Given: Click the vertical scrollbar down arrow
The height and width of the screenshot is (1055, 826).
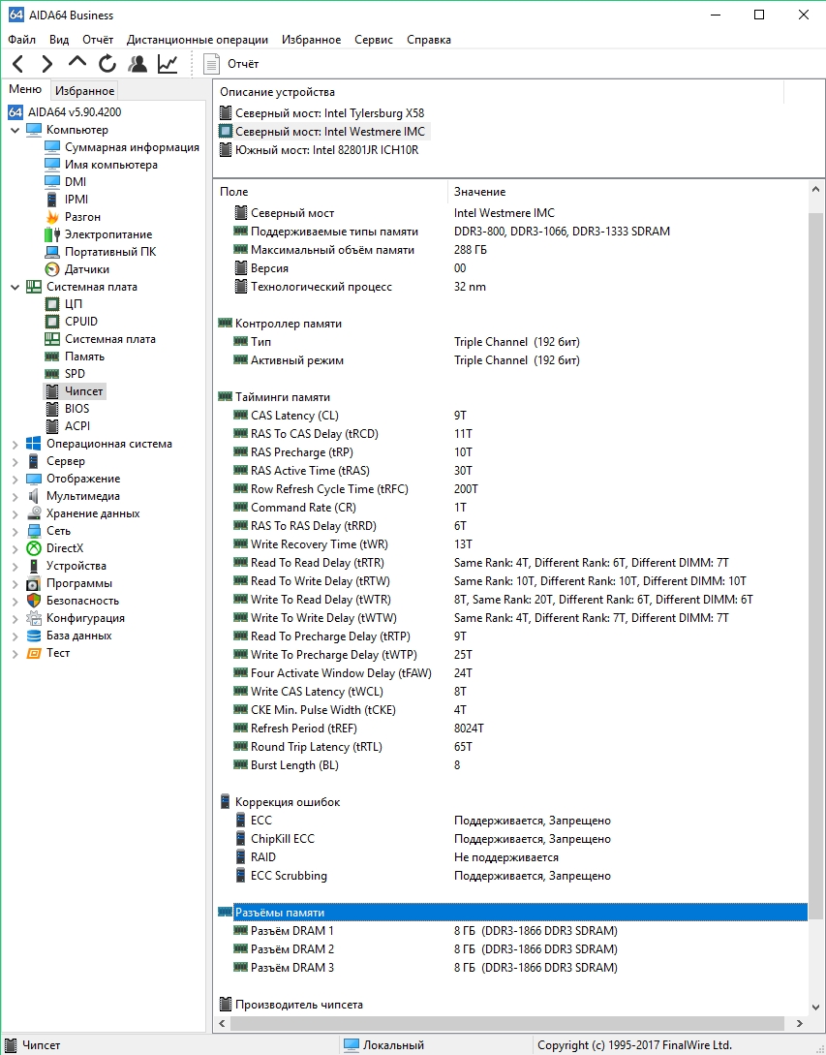Looking at the screenshot, I should (x=816, y=1008).
